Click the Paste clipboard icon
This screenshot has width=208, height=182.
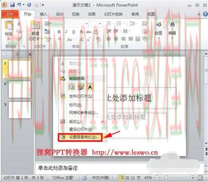[x=9, y=25]
